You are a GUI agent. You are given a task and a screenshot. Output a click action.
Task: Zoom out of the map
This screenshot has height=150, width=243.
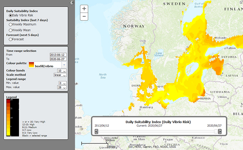tap(84, 17)
